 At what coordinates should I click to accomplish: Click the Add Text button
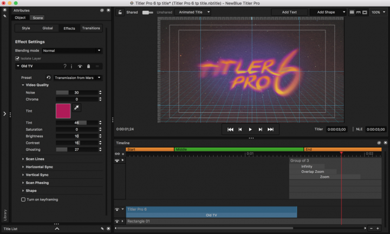(x=289, y=12)
